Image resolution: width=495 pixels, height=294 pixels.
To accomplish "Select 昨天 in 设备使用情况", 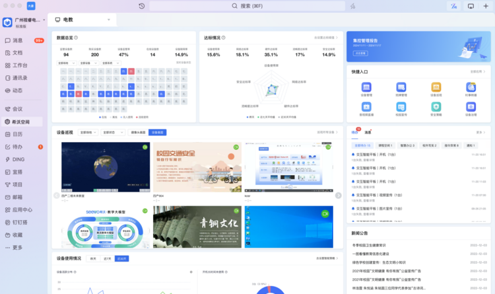I will [x=93, y=258].
